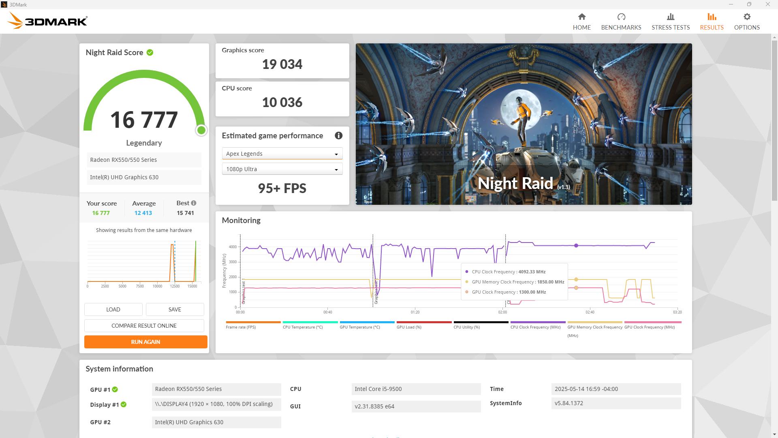This screenshot has width=778, height=438.
Task: Click the Night Raid preview image
Action: tap(524, 124)
